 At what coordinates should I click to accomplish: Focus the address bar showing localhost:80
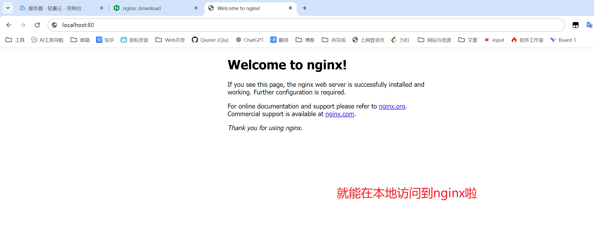[306, 25]
